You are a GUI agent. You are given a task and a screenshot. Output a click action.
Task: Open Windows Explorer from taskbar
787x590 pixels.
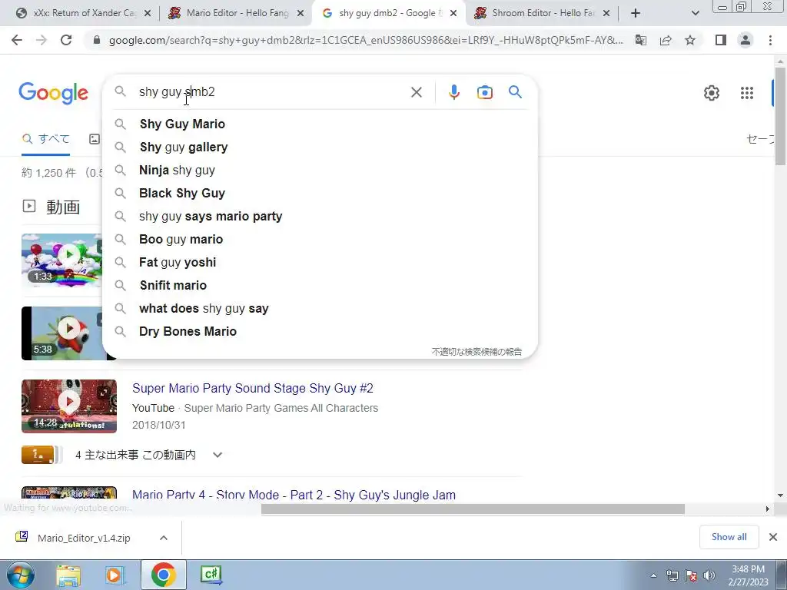68,575
